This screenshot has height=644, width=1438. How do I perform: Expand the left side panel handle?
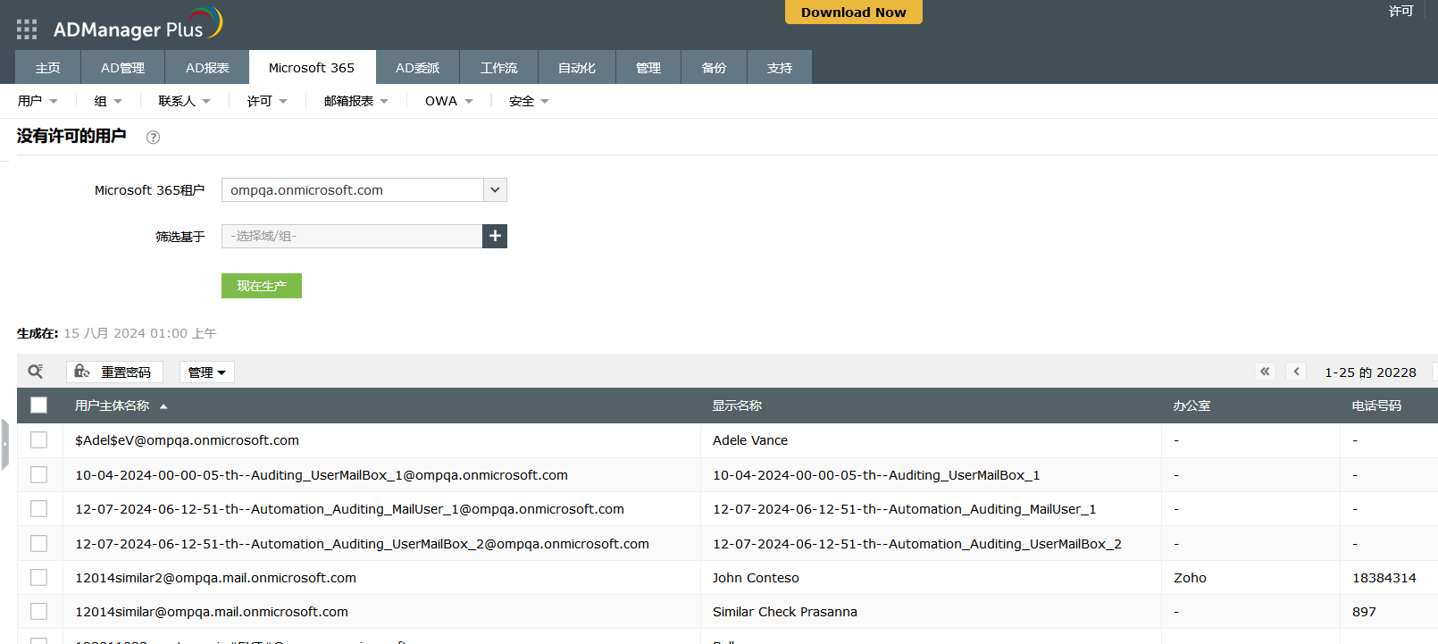point(4,444)
